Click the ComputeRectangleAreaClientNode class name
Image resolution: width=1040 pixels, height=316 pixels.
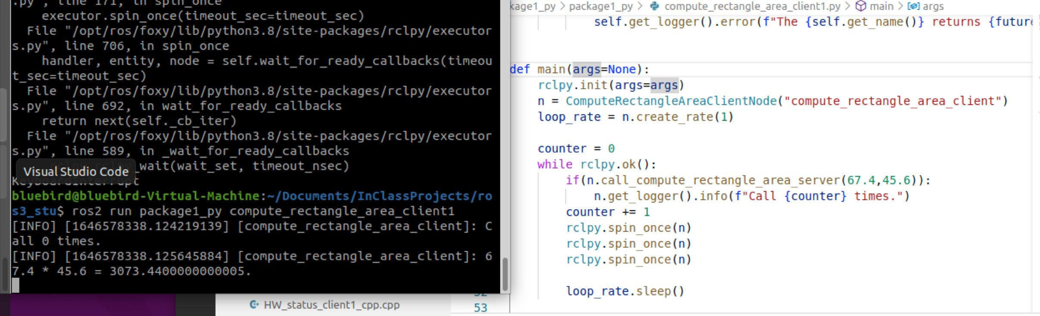point(671,101)
